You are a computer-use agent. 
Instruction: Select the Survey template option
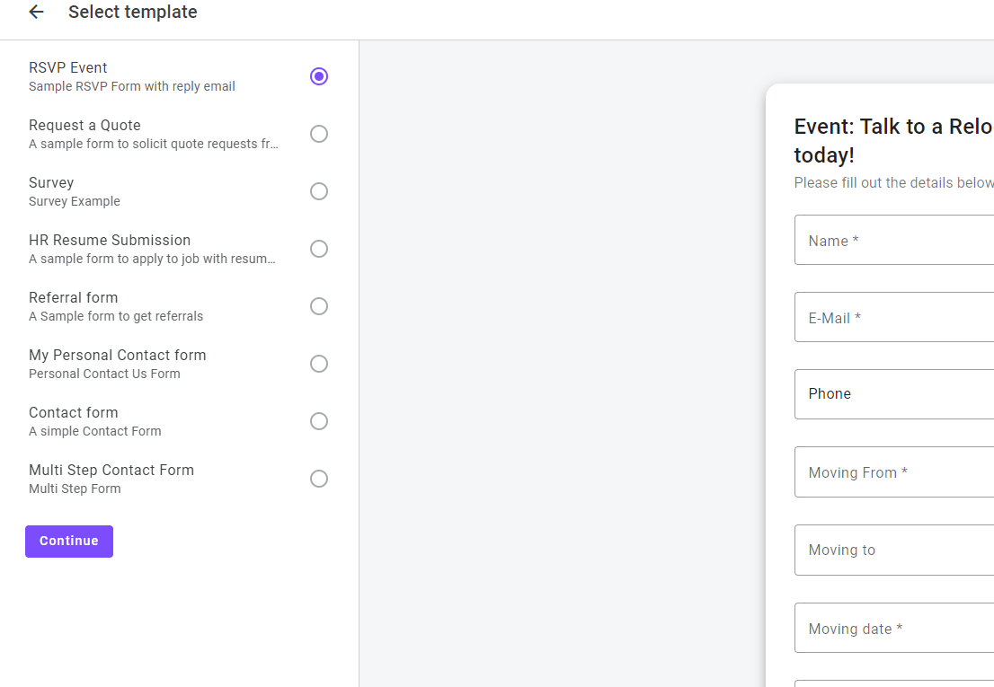tap(319, 191)
